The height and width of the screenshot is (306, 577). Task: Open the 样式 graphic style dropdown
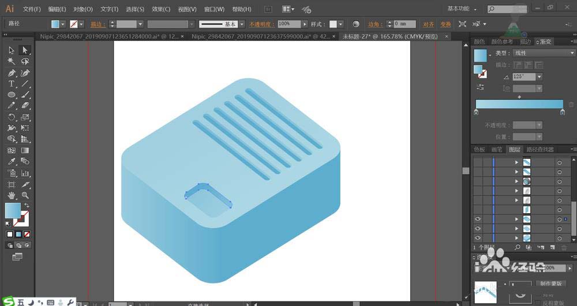click(x=341, y=24)
